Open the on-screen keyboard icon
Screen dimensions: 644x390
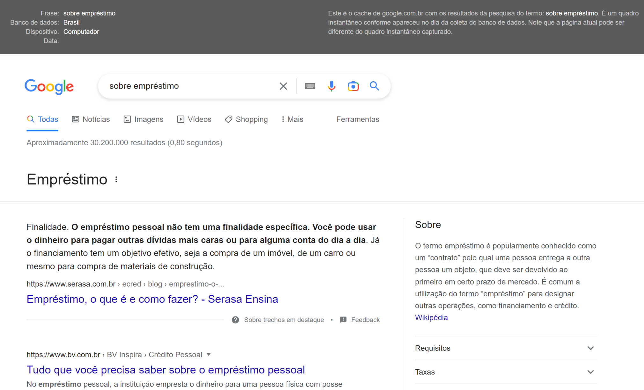[310, 86]
